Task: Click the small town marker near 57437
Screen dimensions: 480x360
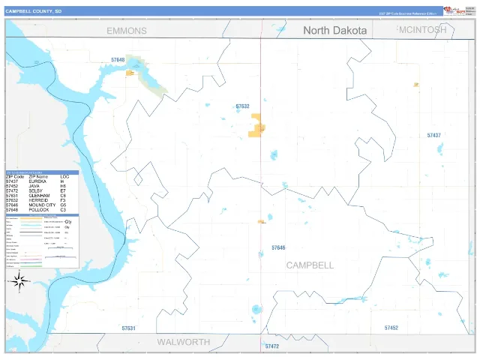Action: 416,85
